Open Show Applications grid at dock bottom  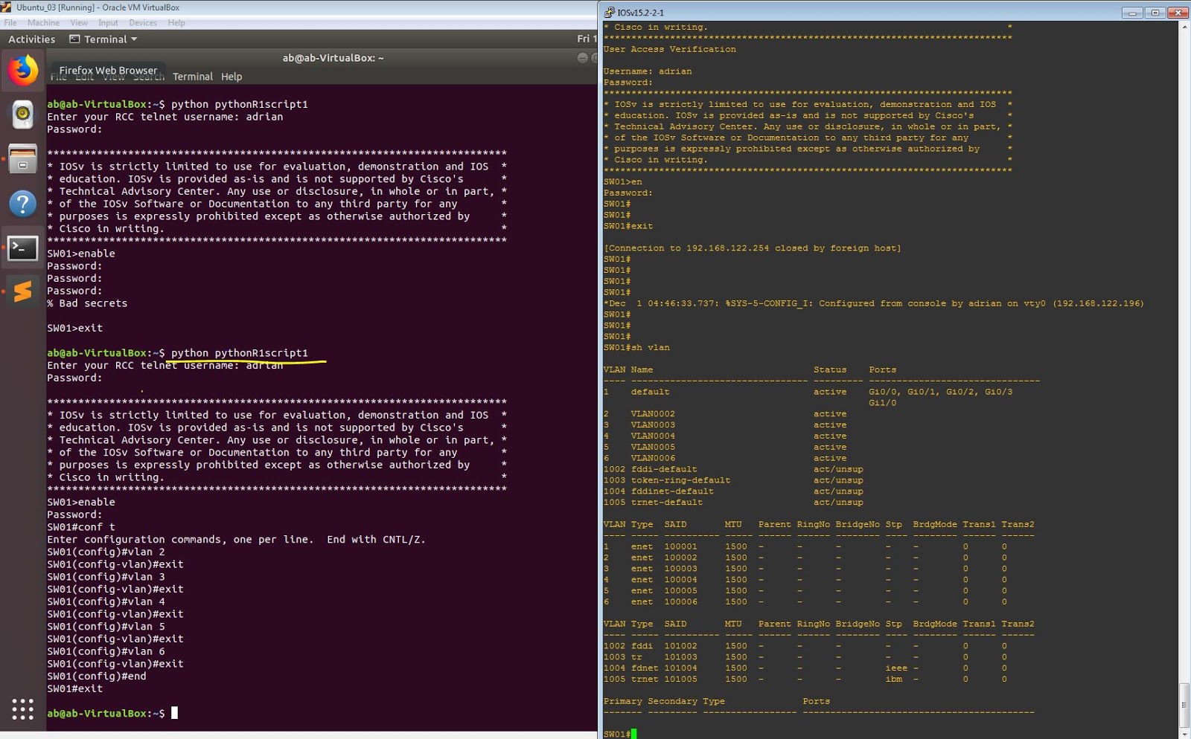click(22, 710)
